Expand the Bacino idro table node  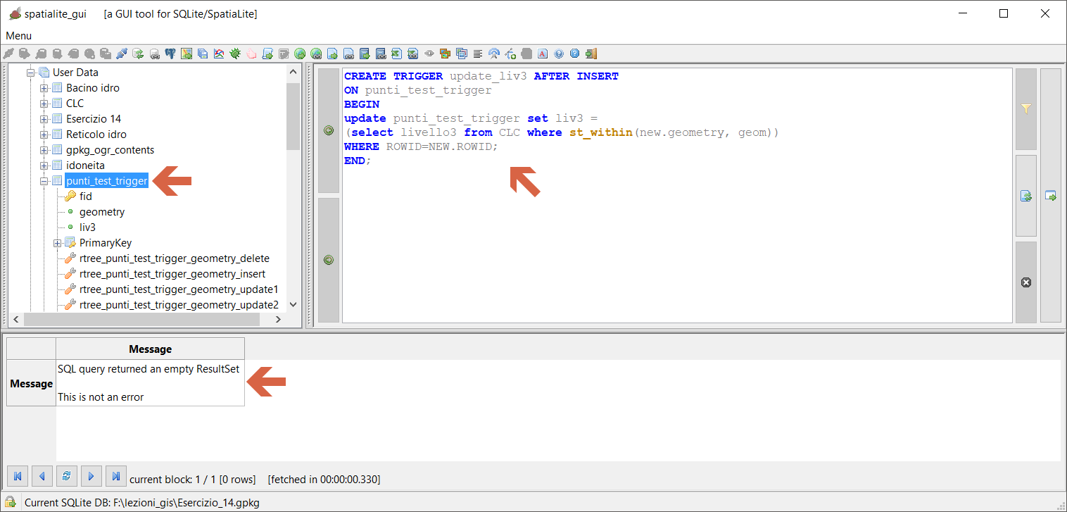[x=44, y=88]
